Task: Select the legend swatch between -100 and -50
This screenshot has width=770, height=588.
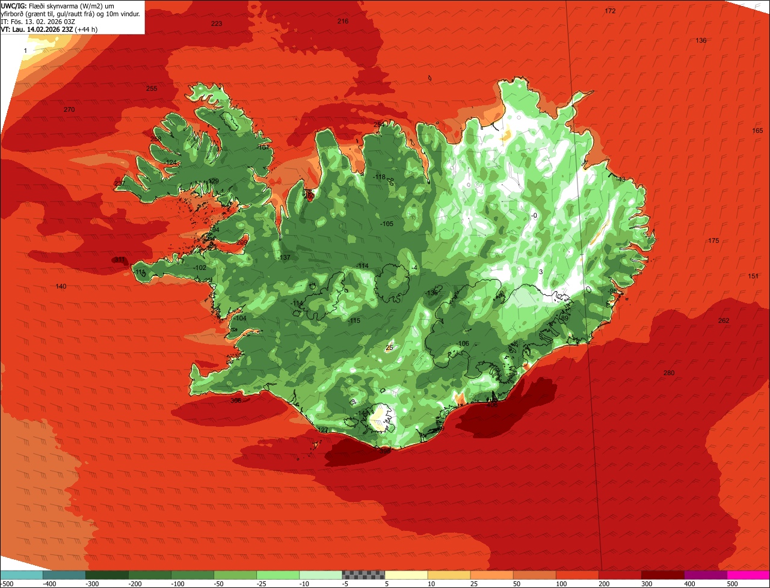Action: point(192,575)
